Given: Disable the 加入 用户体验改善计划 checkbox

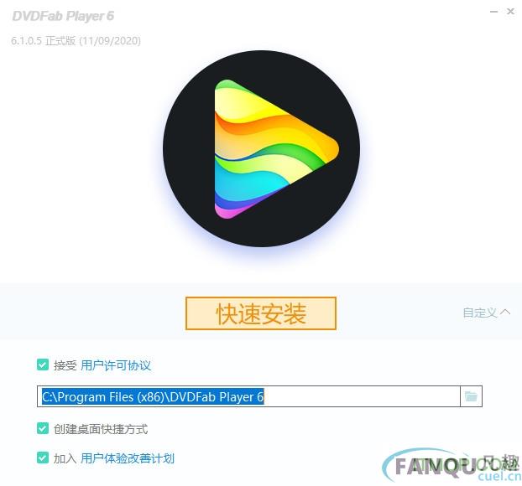Looking at the screenshot, I should (x=43, y=458).
